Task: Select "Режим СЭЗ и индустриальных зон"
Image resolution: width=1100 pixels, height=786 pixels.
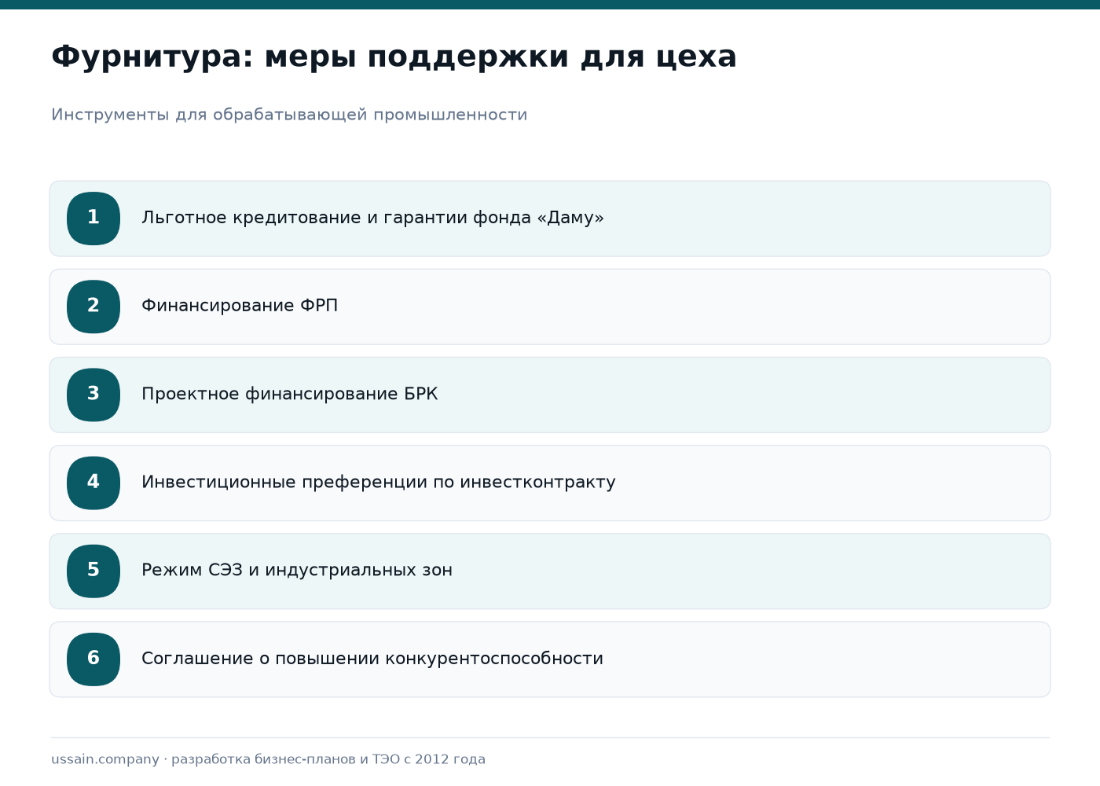Action: 297,570
